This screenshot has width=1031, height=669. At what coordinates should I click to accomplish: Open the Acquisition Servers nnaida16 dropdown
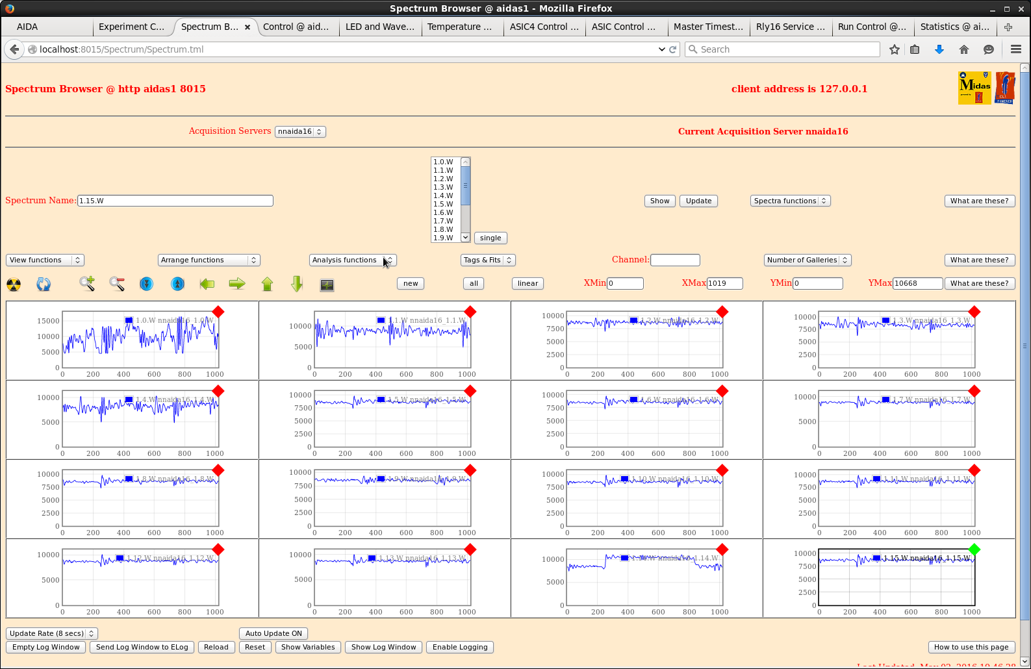(x=300, y=131)
